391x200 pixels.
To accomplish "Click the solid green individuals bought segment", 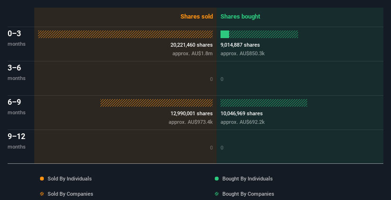I will [x=225, y=34].
